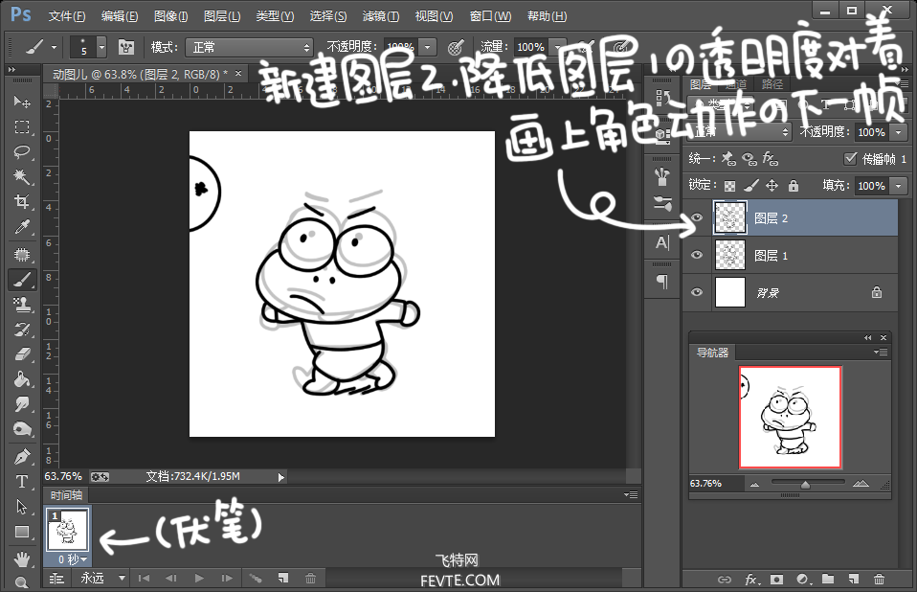Image resolution: width=917 pixels, height=592 pixels.
Task: Select the Smudge tool
Action: (22, 404)
